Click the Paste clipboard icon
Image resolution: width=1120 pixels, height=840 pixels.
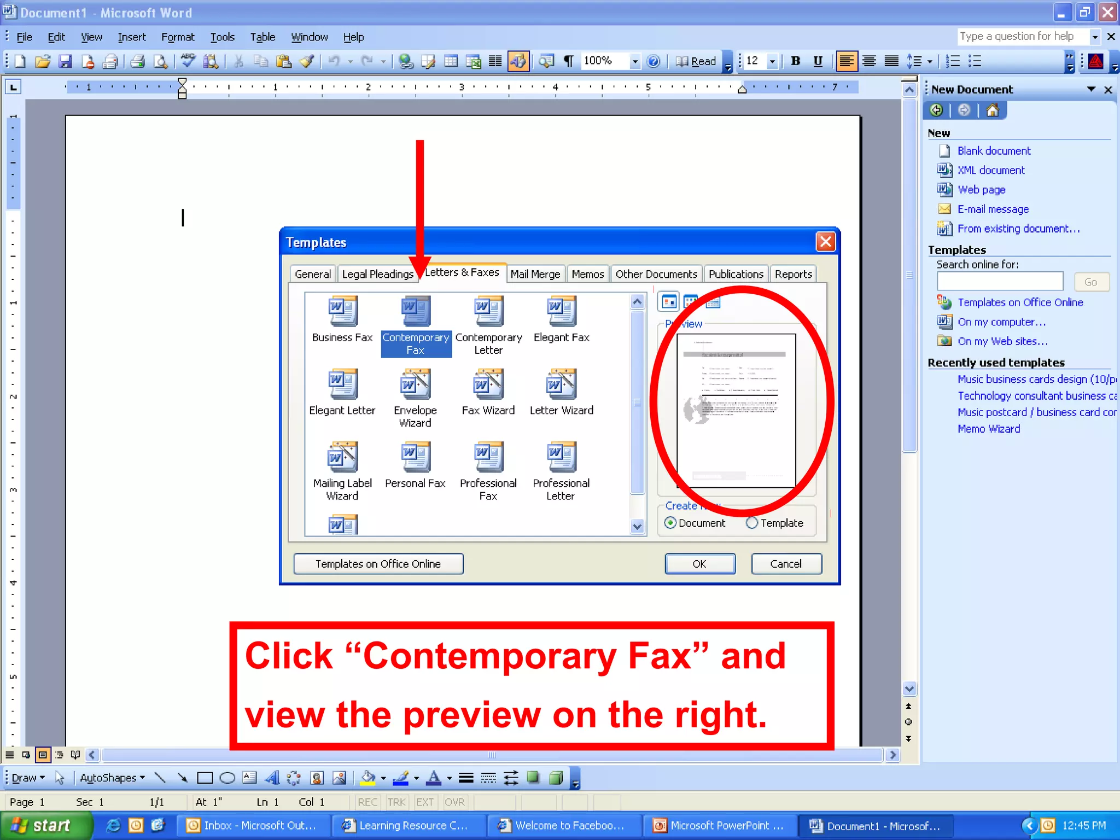283,61
